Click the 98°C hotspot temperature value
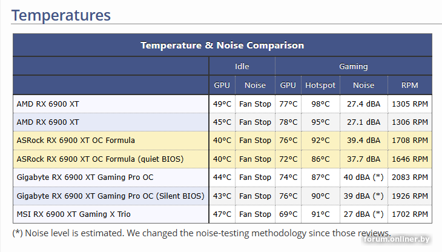442x252 pixels. pyautogui.click(x=320, y=104)
